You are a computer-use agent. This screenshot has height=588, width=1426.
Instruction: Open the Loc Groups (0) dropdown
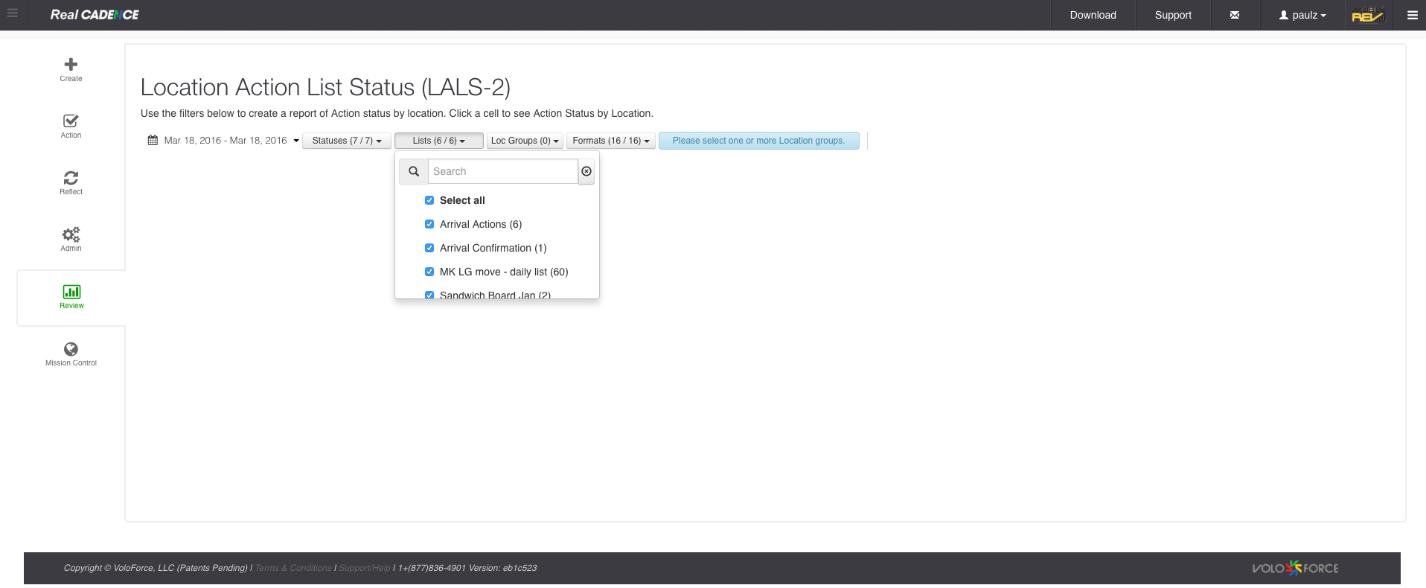(525, 141)
